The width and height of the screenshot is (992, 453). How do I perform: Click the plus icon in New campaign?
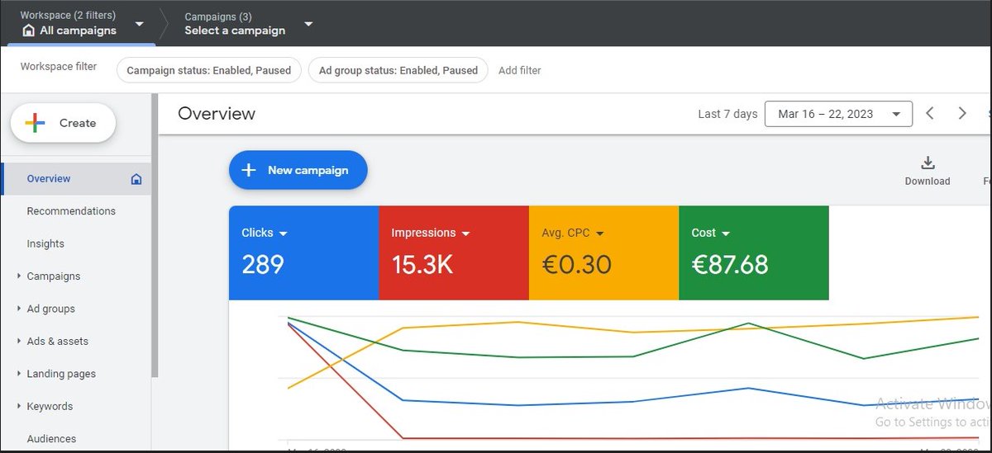click(248, 171)
